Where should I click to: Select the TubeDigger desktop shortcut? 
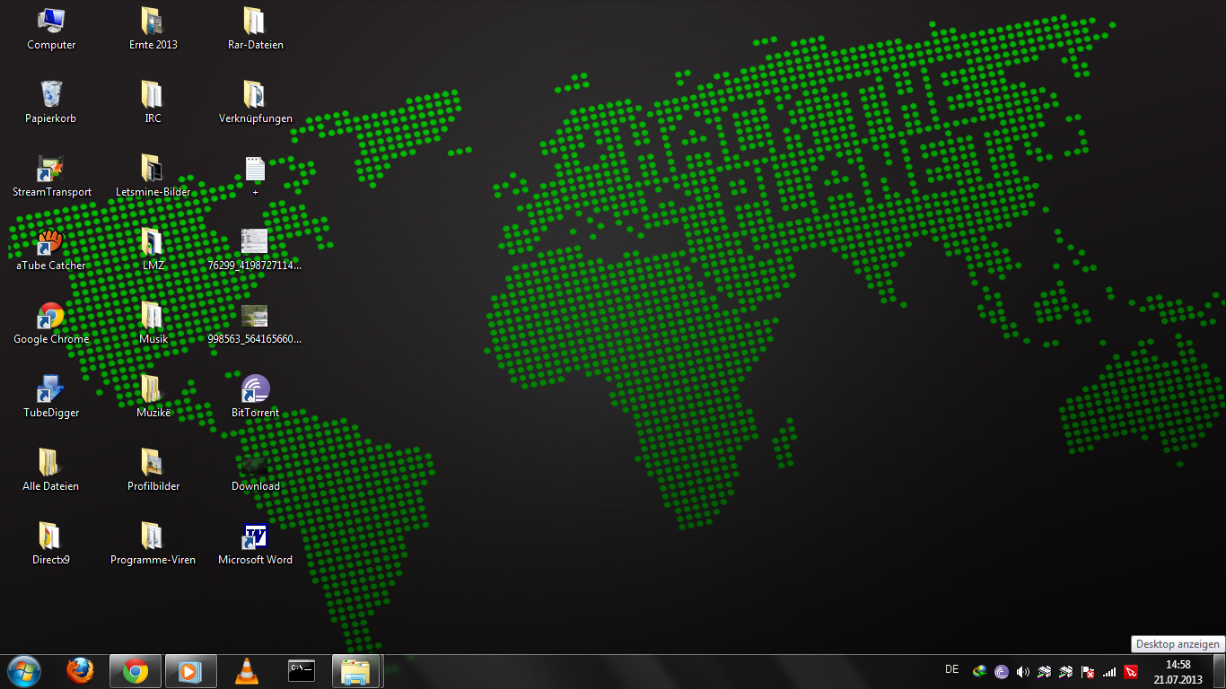pyautogui.click(x=51, y=389)
